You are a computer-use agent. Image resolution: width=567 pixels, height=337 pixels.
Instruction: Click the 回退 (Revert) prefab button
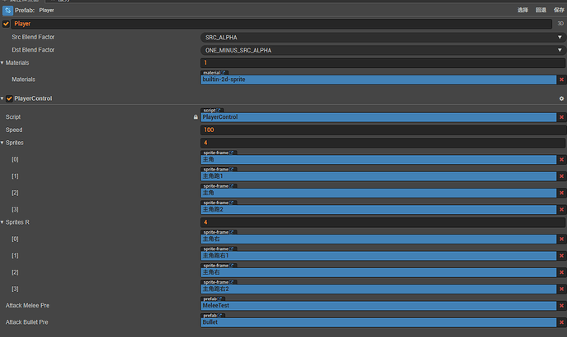click(x=541, y=10)
